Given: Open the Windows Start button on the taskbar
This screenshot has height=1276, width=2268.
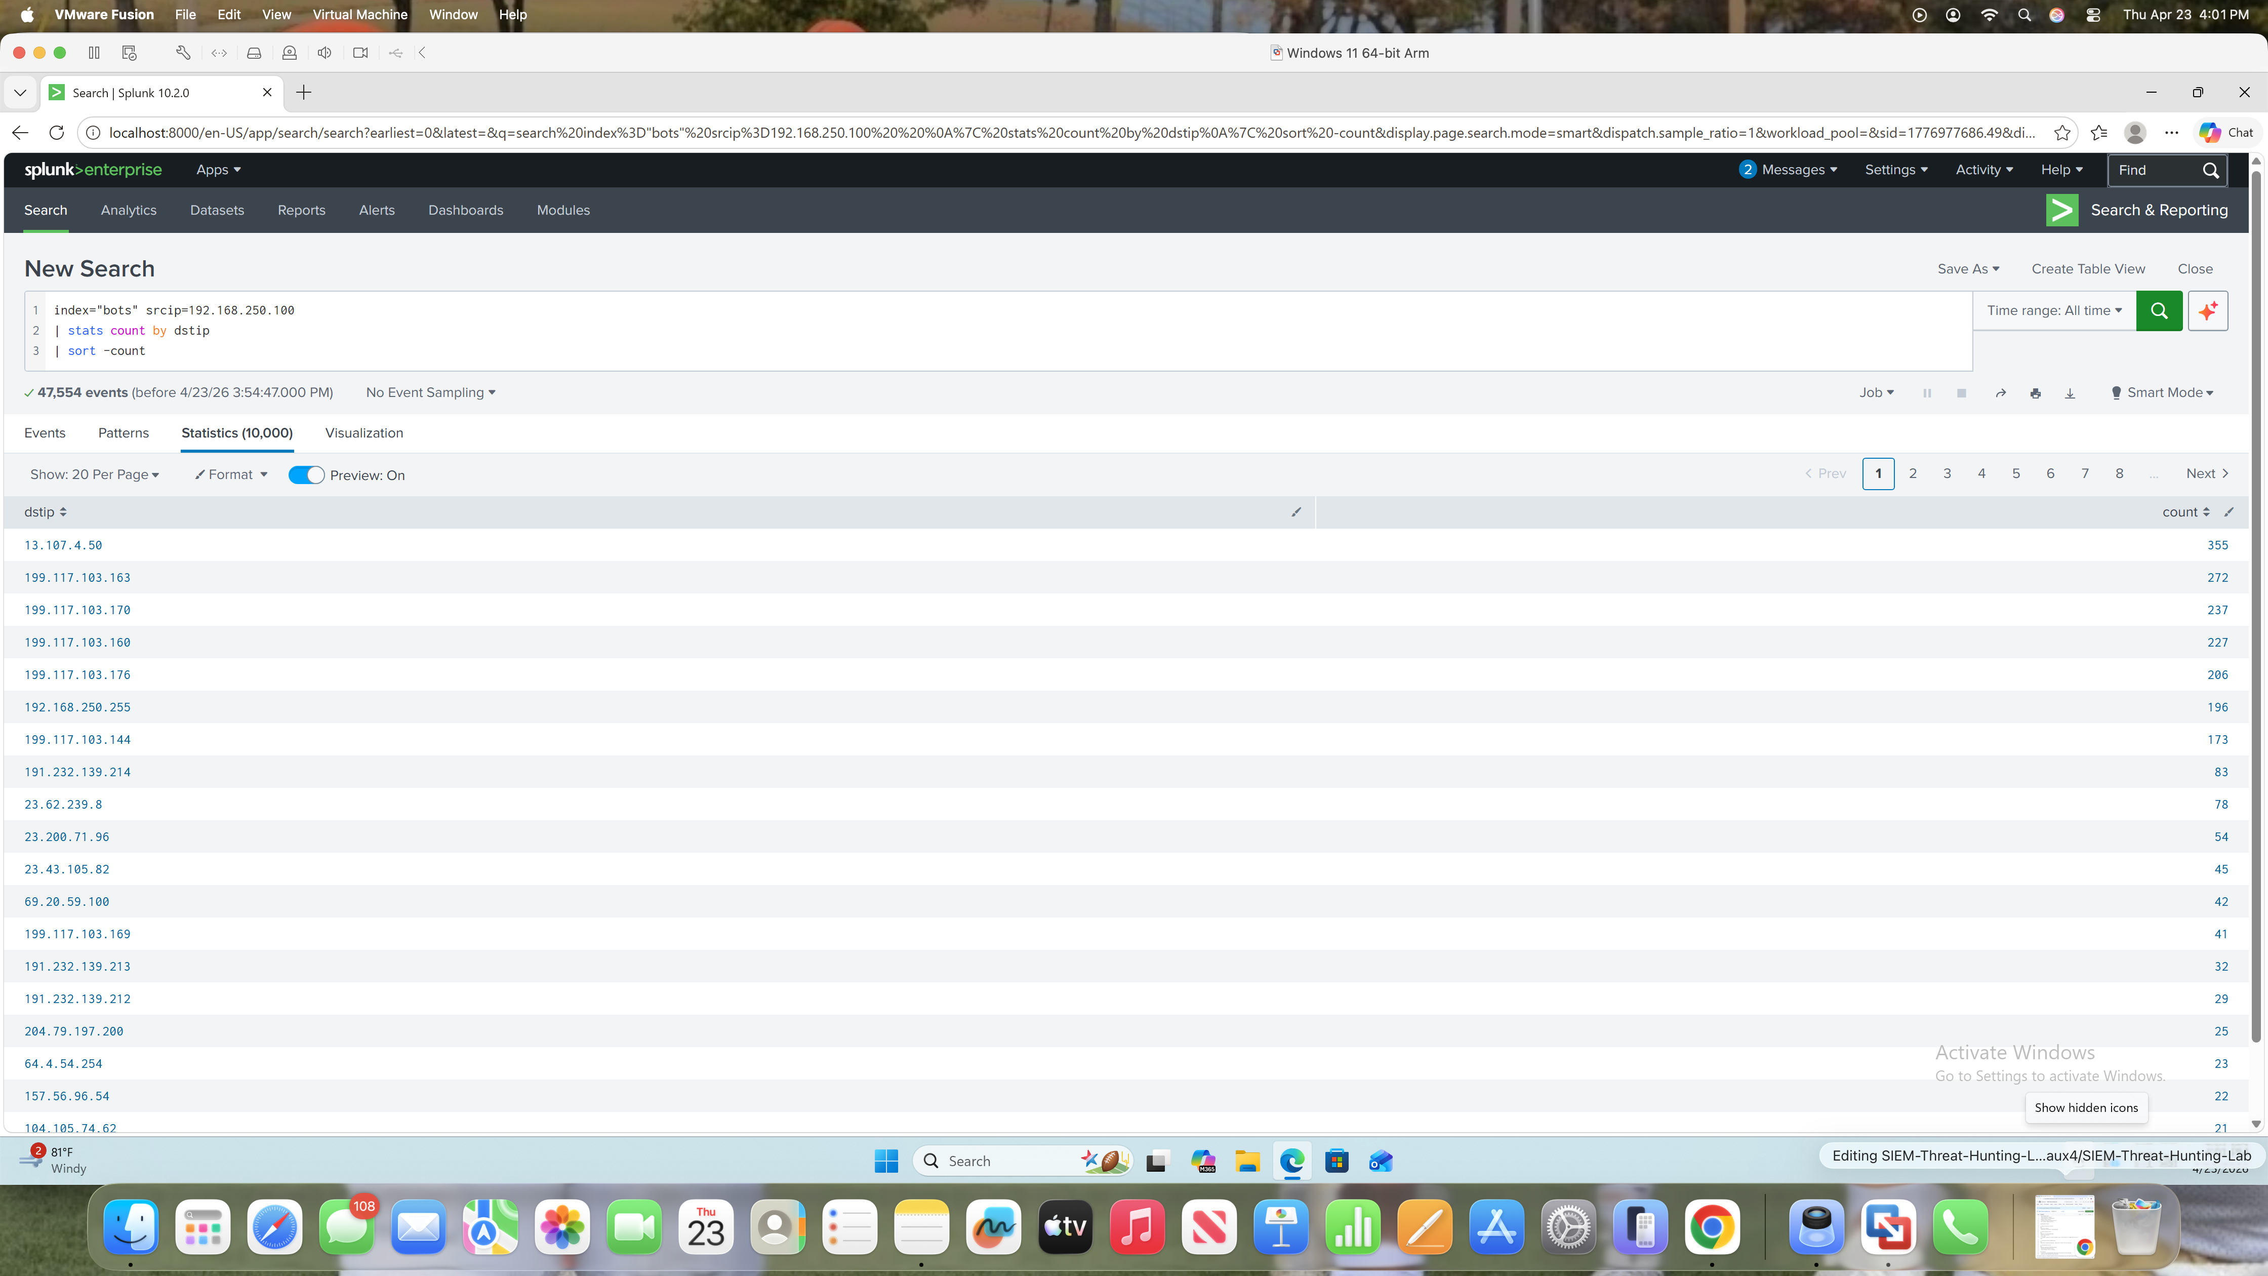Looking at the screenshot, I should [886, 1162].
